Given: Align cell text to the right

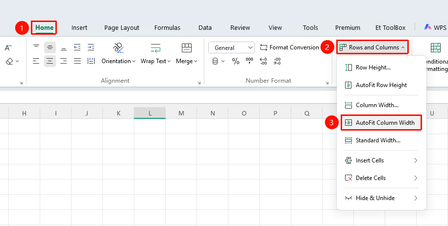Looking at the screenshot, I should pos(63,61).
